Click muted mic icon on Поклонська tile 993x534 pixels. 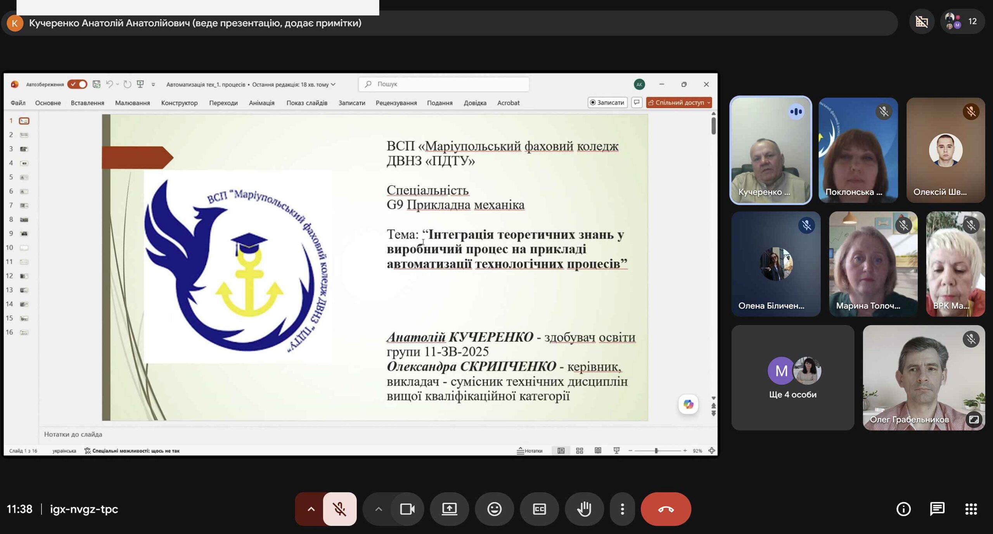click(884, 112)
